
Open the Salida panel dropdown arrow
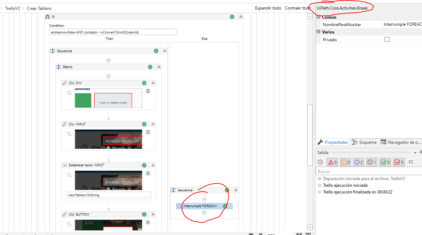click(x=415, y=153)
